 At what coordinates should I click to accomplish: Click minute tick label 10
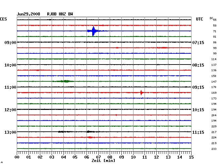pyautogui.click(x=133, y=157)
